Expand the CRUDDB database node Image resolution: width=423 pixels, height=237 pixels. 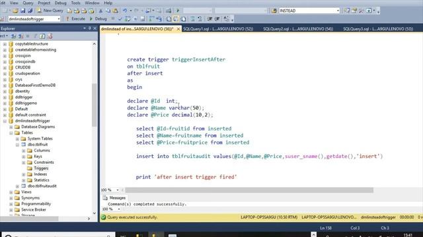(x=5, y=67)
